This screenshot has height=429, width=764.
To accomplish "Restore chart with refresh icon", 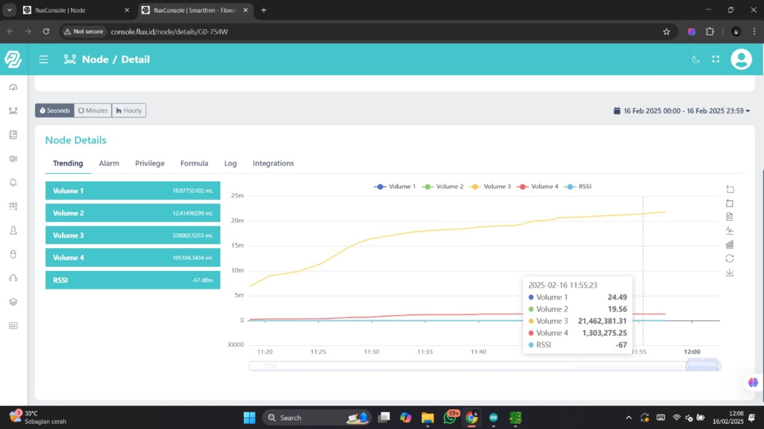I will point(730,259).
